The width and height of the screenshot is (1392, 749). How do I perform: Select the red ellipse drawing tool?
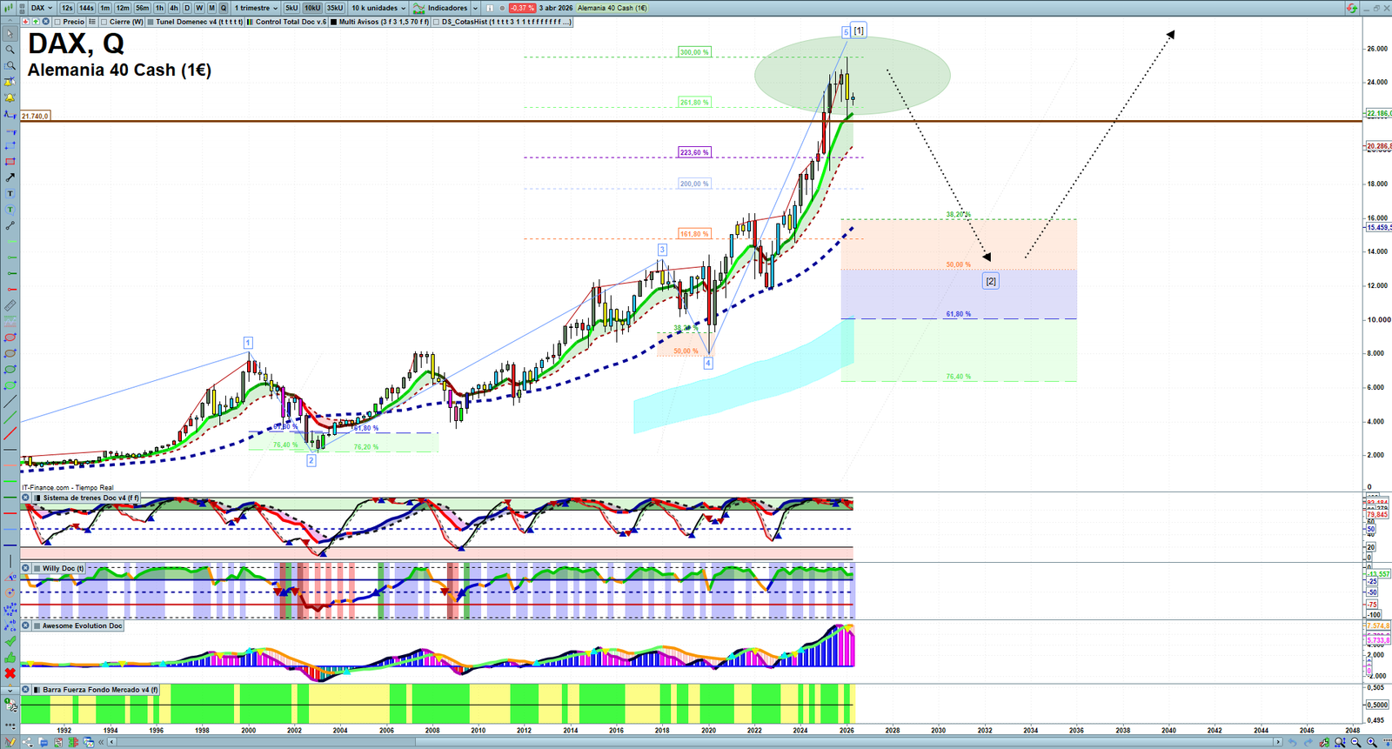click(10, 338)
